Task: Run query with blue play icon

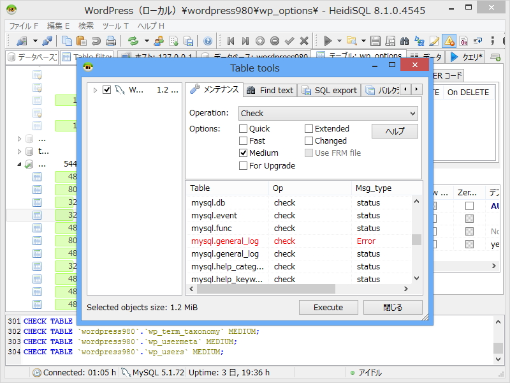Action: coord(328,41)
